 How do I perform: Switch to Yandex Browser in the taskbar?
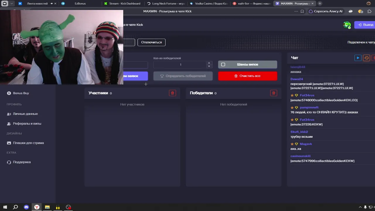[x=37, y=207]
